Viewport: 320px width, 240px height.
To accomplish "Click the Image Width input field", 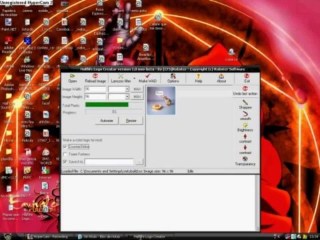I will coord(95,89).
